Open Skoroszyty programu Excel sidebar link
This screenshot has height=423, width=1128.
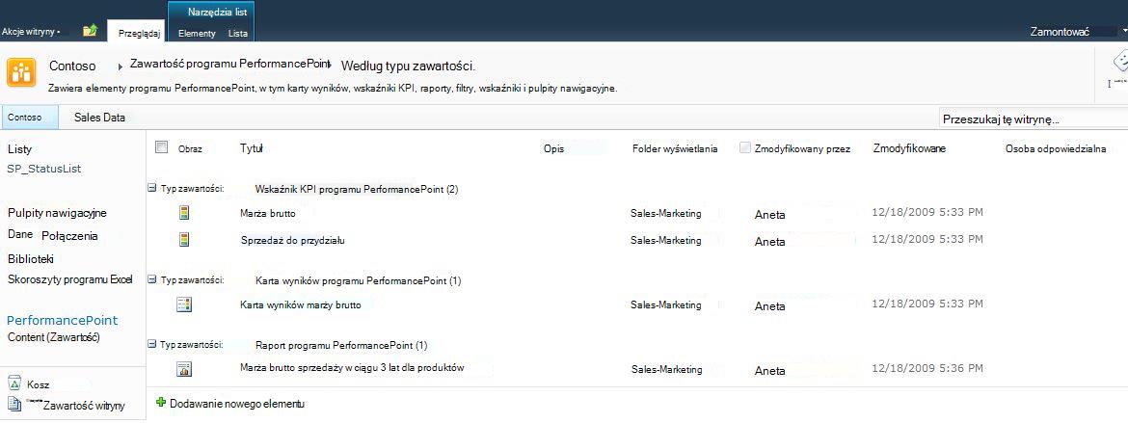69,279
